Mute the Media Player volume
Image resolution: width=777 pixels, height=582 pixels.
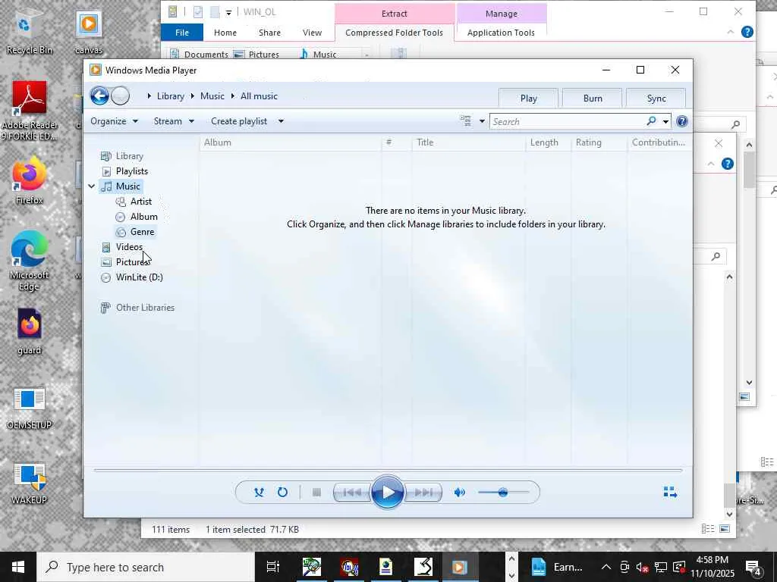[459, 493]
